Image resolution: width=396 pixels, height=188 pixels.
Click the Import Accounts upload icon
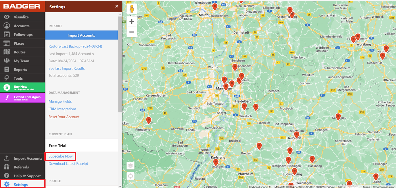point(7,158)
